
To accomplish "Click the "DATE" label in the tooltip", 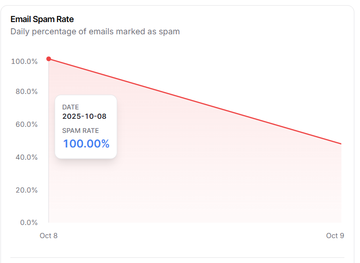I will click(x=71, y=107).
